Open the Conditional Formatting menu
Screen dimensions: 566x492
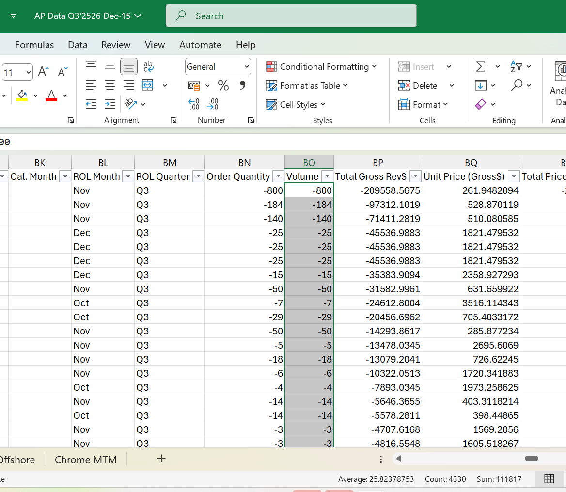click(x=321, y=67)
